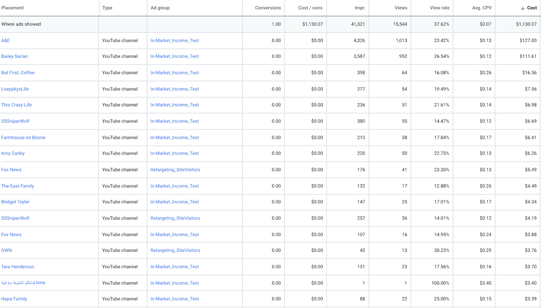Screen dimensions: 541x308
Task: Select the total views value 15,544
Action: [400, 24]
